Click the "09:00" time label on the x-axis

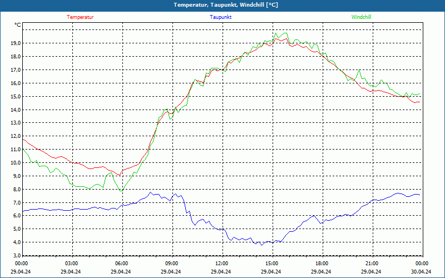(x=171, y=264)
